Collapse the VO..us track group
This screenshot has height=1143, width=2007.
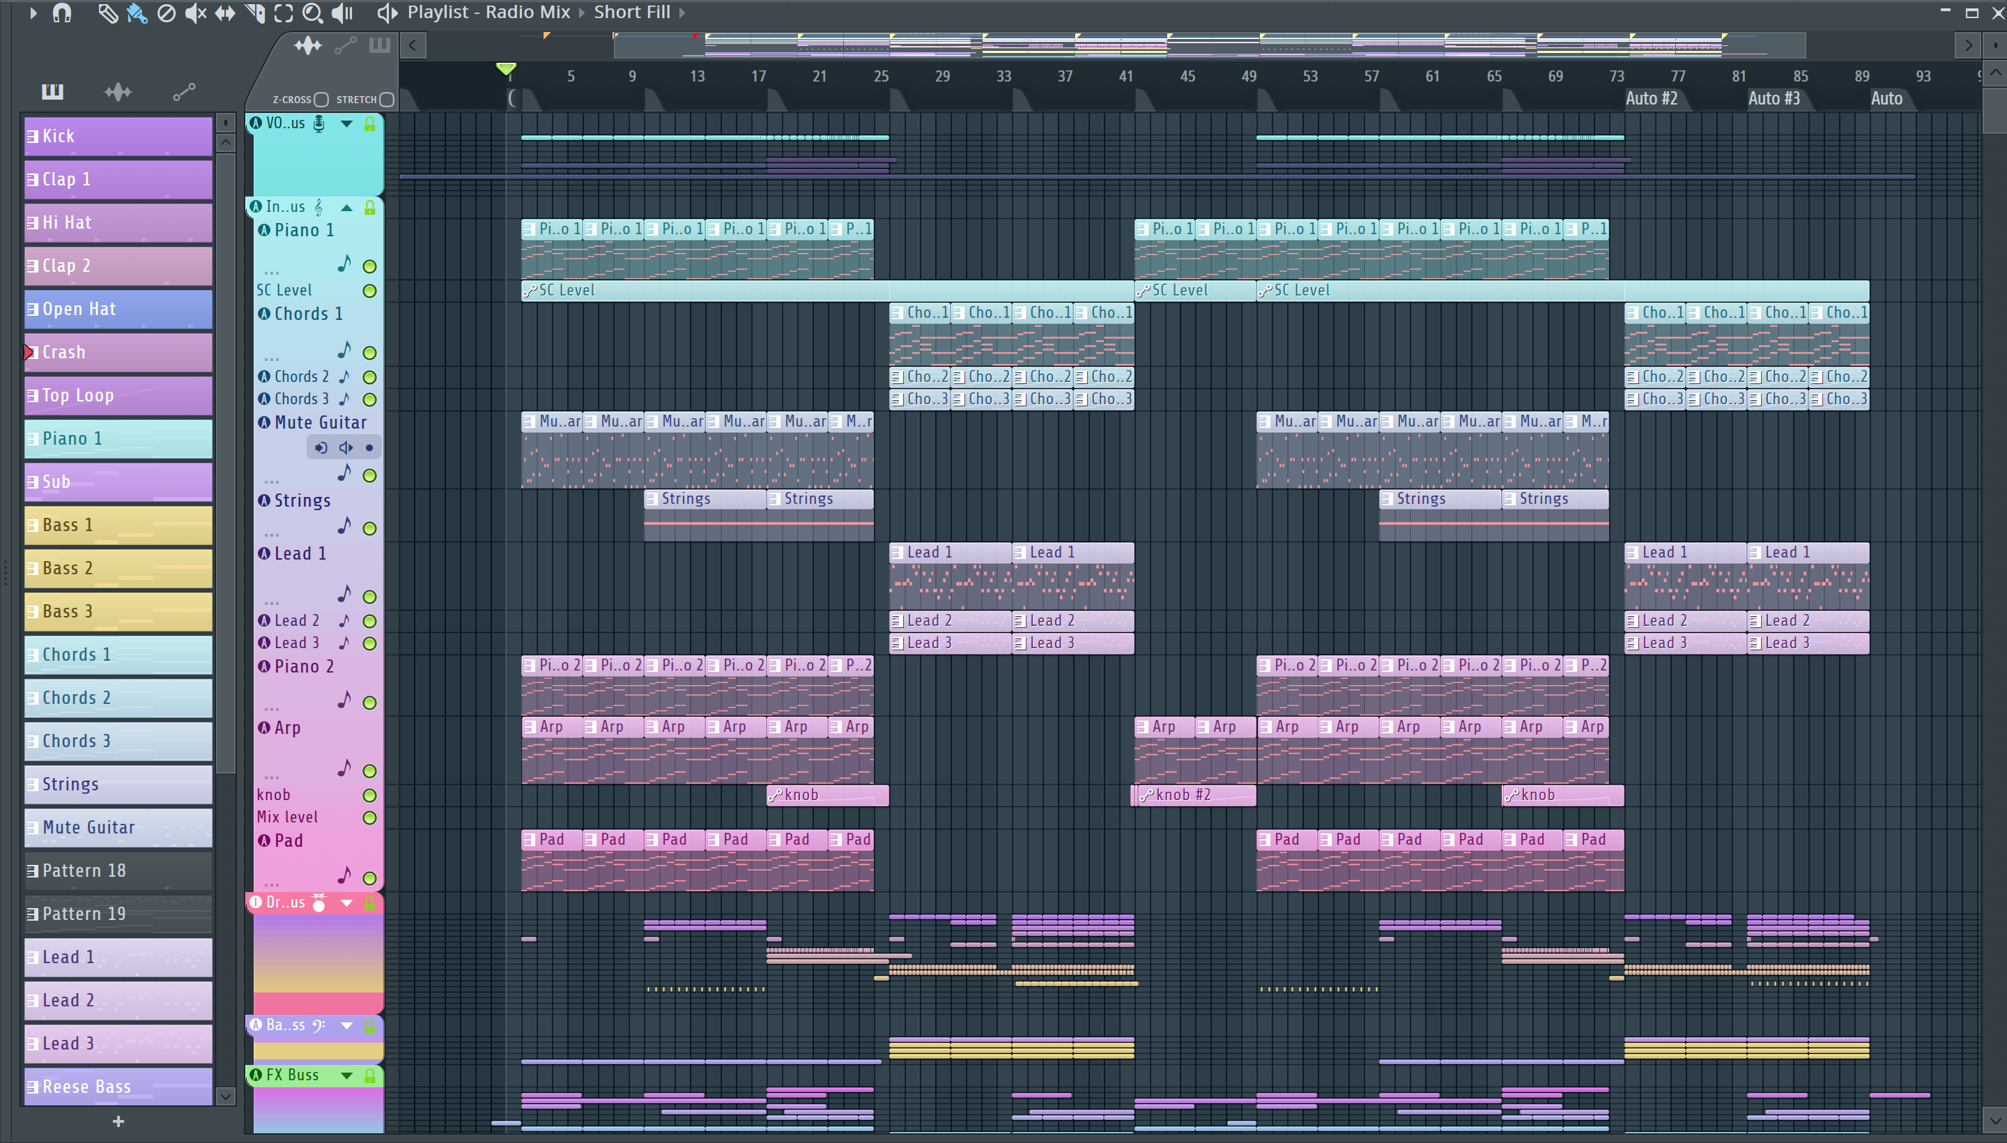click(x=346, y=123)
